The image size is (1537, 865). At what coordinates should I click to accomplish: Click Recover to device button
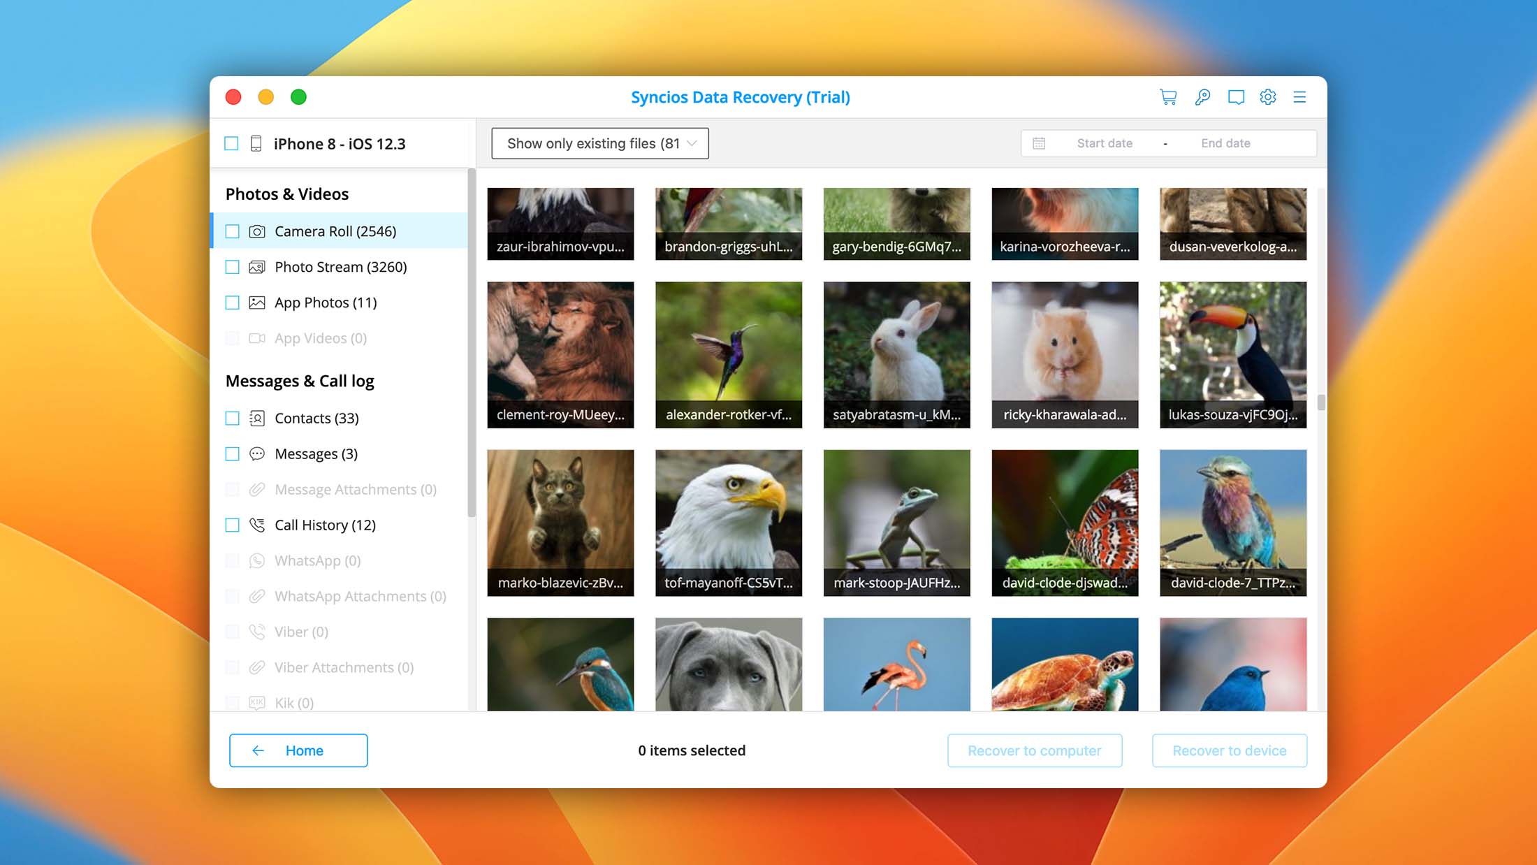click(x=1230, y=750)
